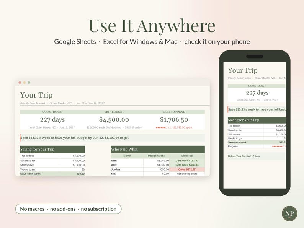Click the spent progress bar under $1,706.50
The image size is (304, 228).
click(x=164, y=127)
